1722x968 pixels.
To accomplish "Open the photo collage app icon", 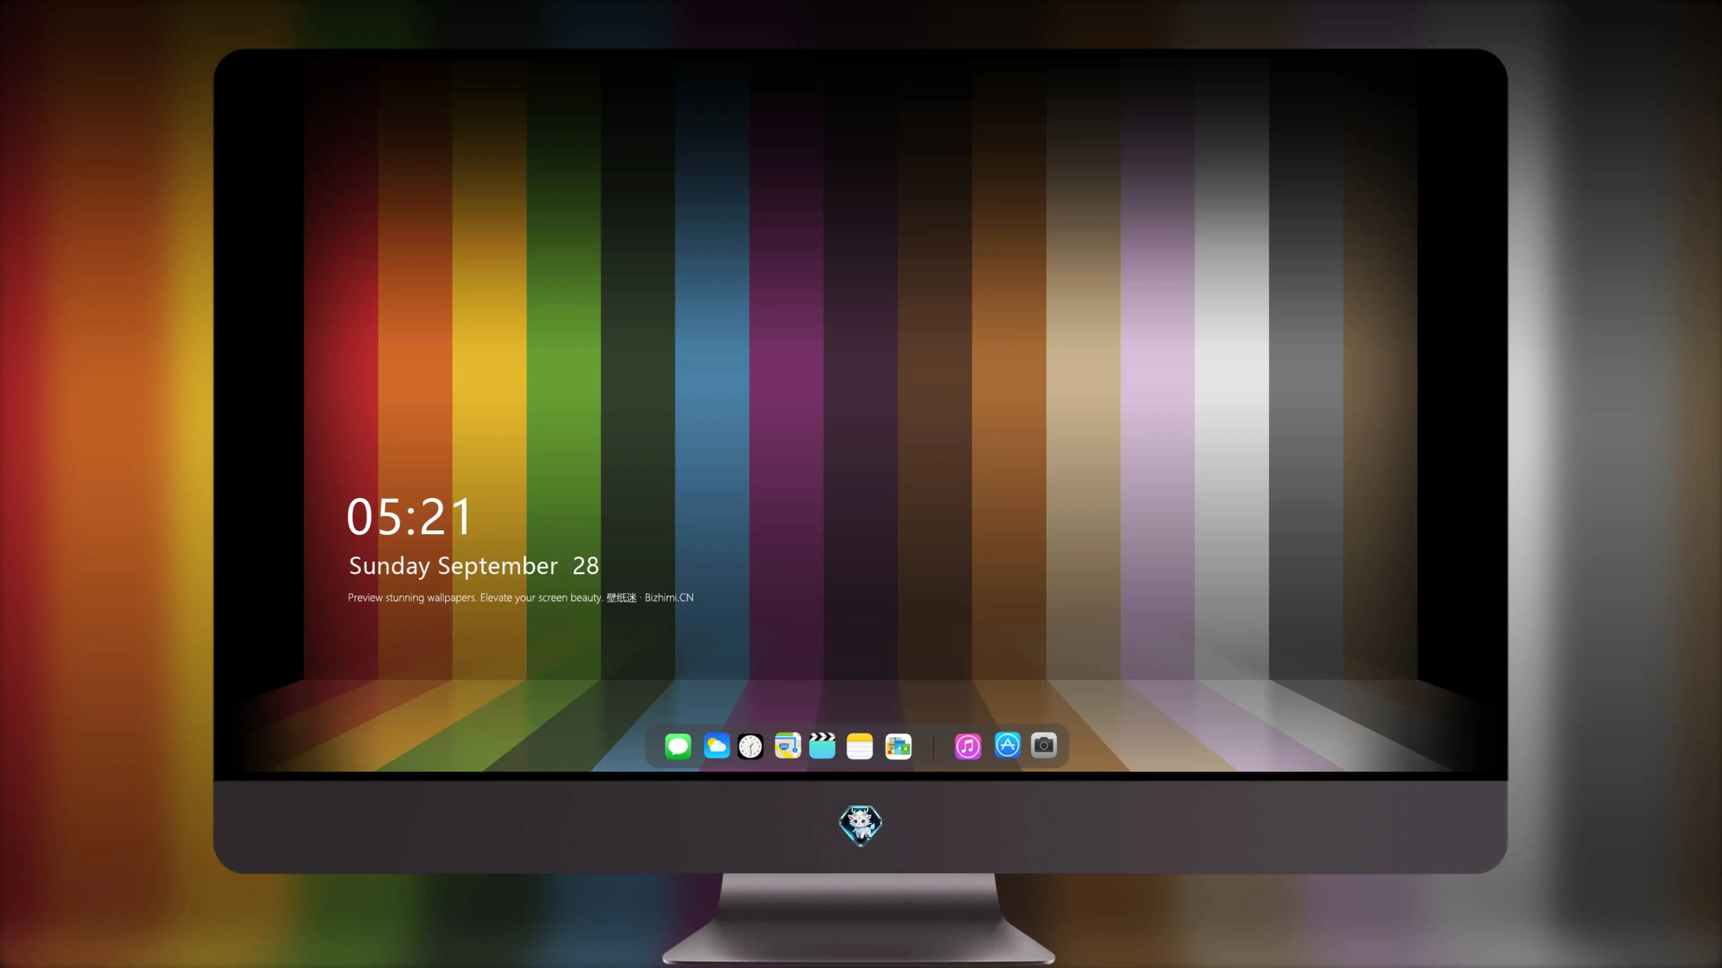I will click(x=898, y=746).
